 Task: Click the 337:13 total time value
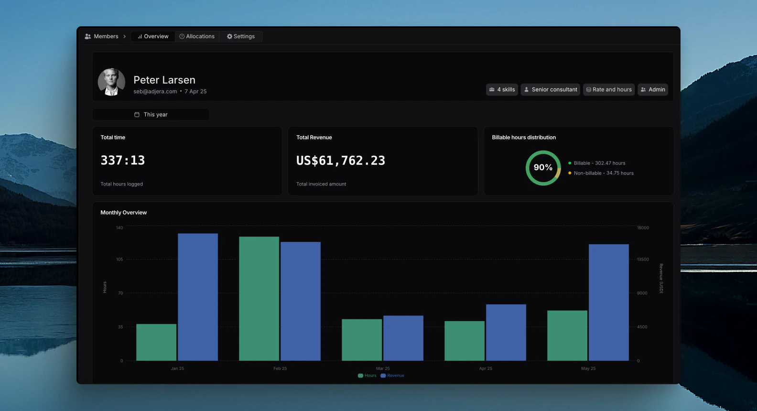point(123,160)
